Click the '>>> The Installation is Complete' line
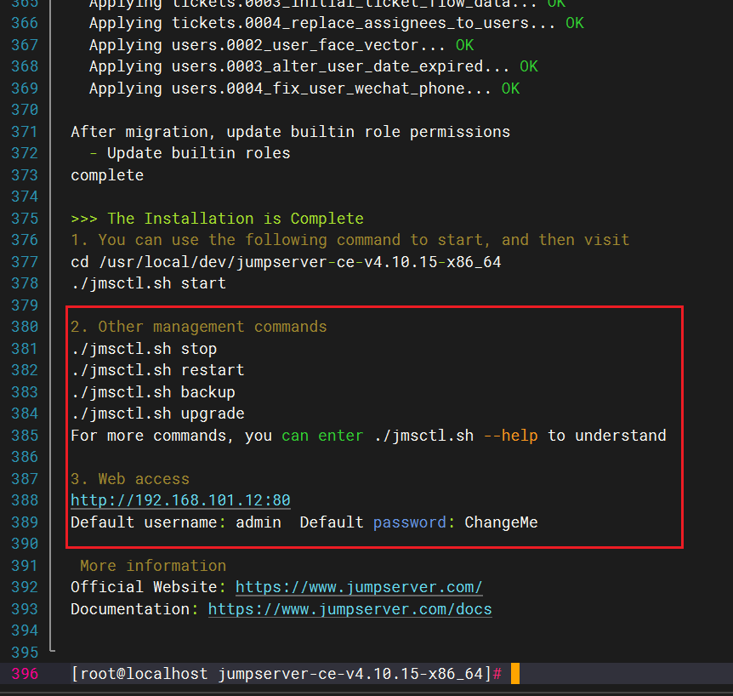 (217, 219)
